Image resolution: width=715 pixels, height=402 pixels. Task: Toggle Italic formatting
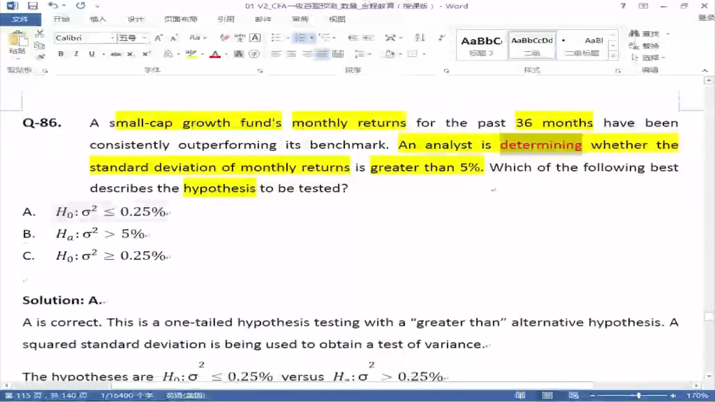pos(76,54)
